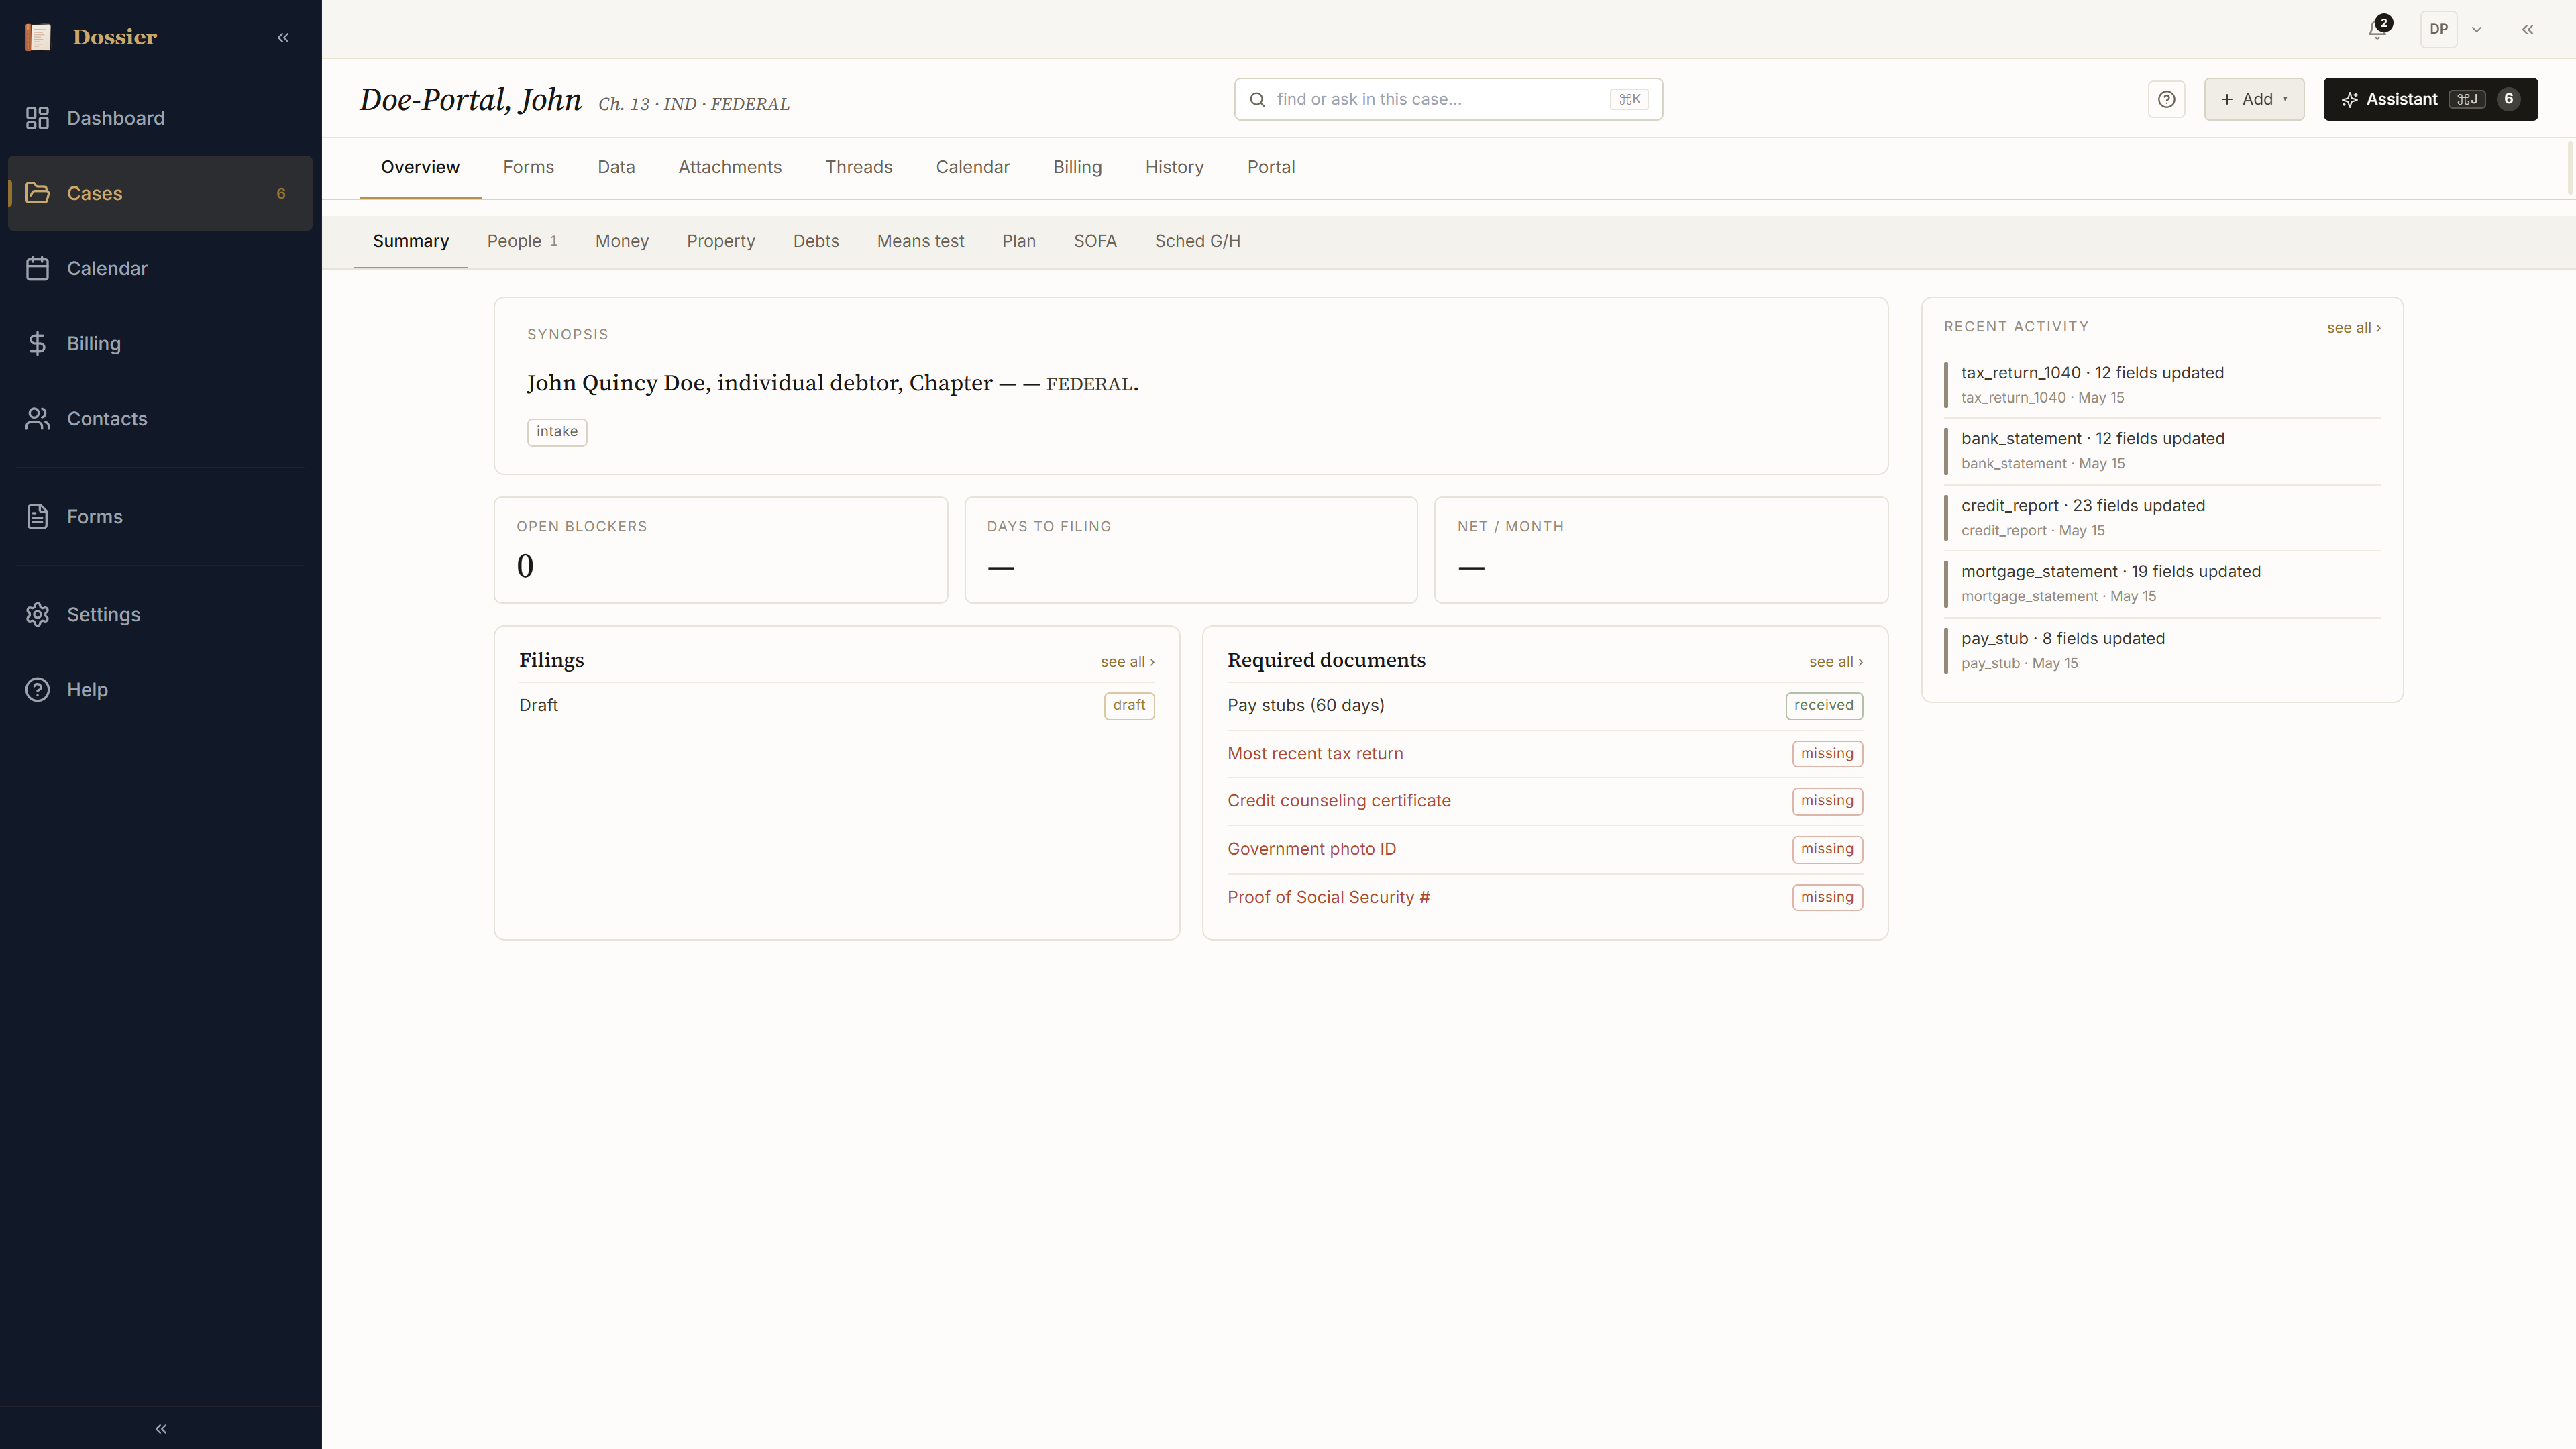Click the Open Blockers card
Image resolution: width=2576 pixels, height=1449 pixels.
coord(721,550)
